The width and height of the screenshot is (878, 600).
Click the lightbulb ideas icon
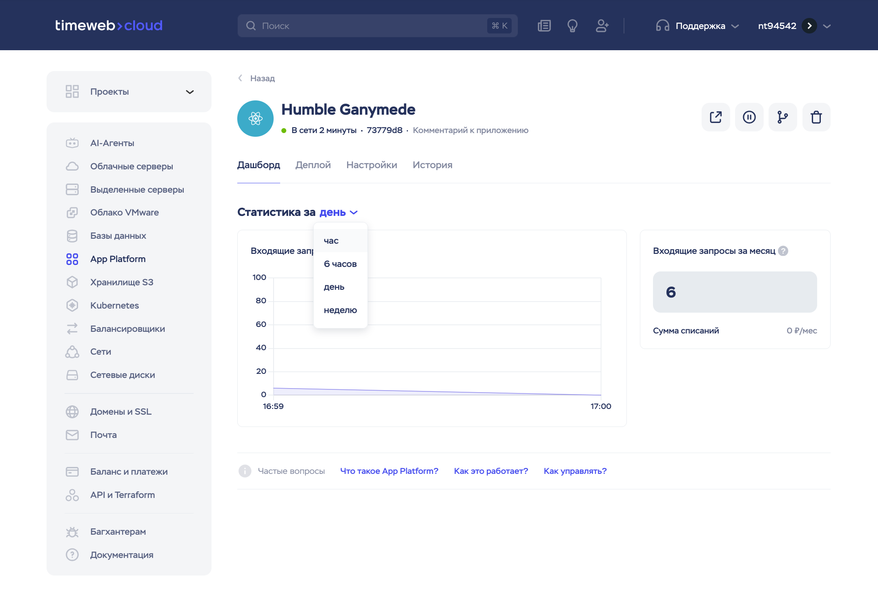click(572, 26)
